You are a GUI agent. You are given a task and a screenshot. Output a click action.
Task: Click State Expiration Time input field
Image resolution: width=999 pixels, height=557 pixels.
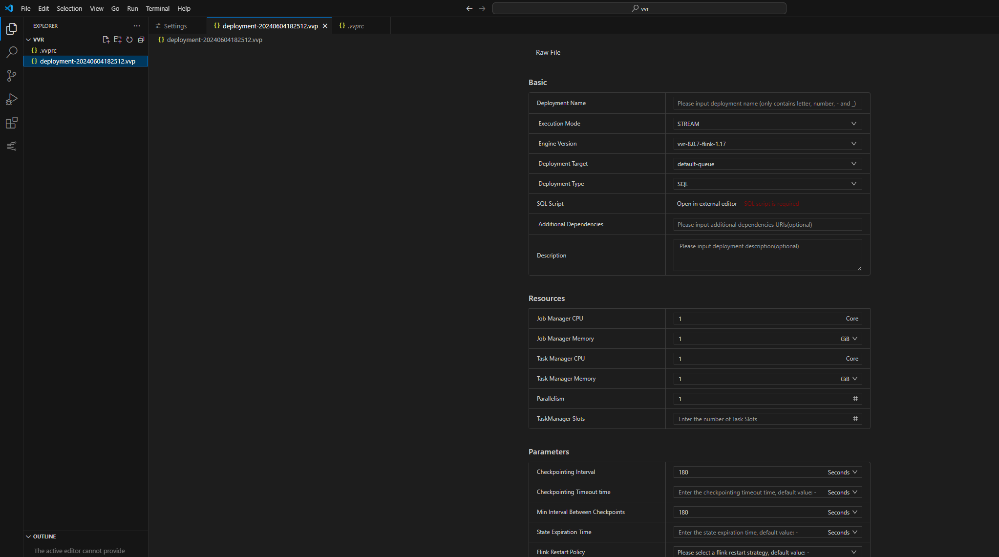click(x=750, y=532)
